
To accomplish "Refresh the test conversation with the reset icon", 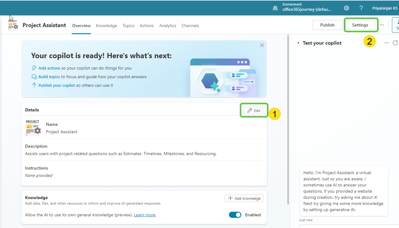I will click(x=395, y=43).
